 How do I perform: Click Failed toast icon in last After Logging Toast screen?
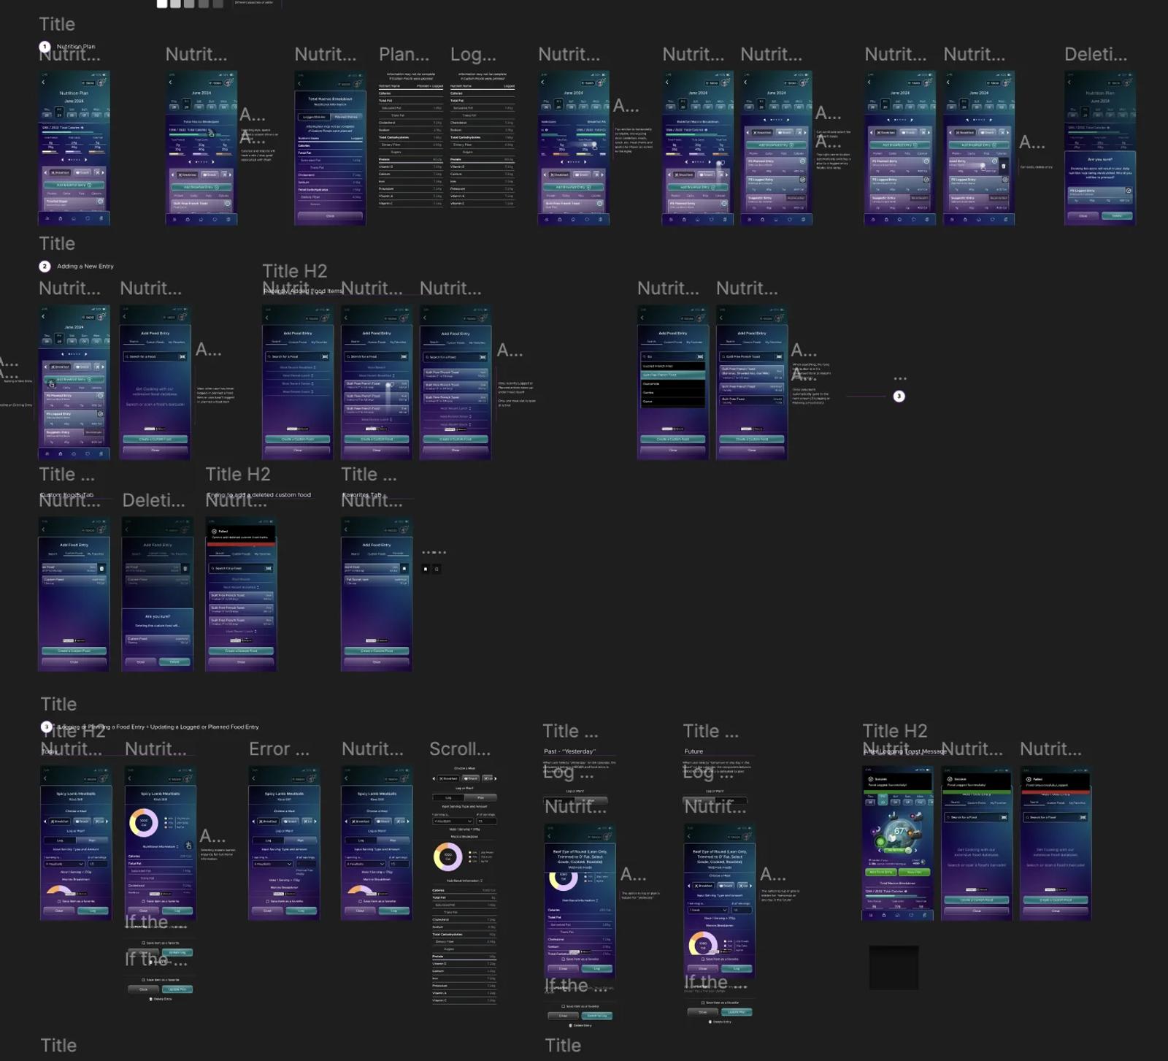pyautogui.click(x=1029, y=779)
